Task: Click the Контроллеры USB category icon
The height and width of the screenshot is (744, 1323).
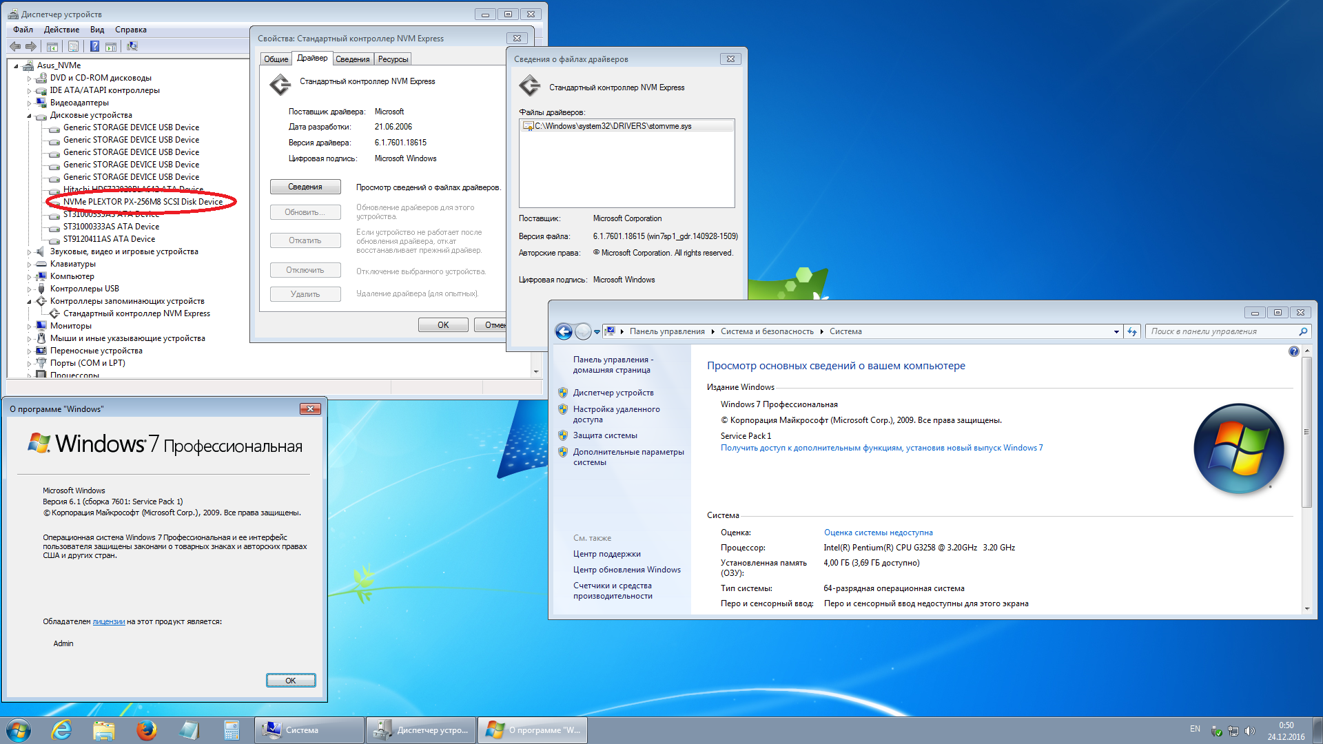Action: (41, 289)
